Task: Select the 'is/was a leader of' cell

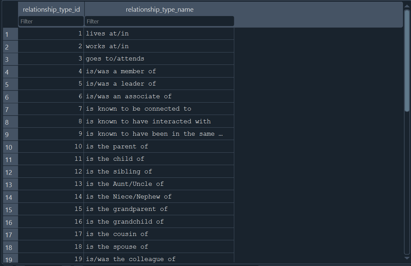Action: [159, 84]
